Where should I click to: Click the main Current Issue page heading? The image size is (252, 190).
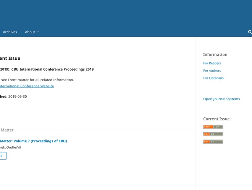click(10, 59)
